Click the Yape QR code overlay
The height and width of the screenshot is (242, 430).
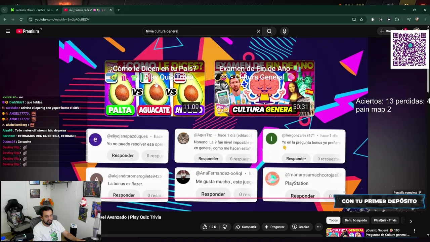tap(410, 50)
